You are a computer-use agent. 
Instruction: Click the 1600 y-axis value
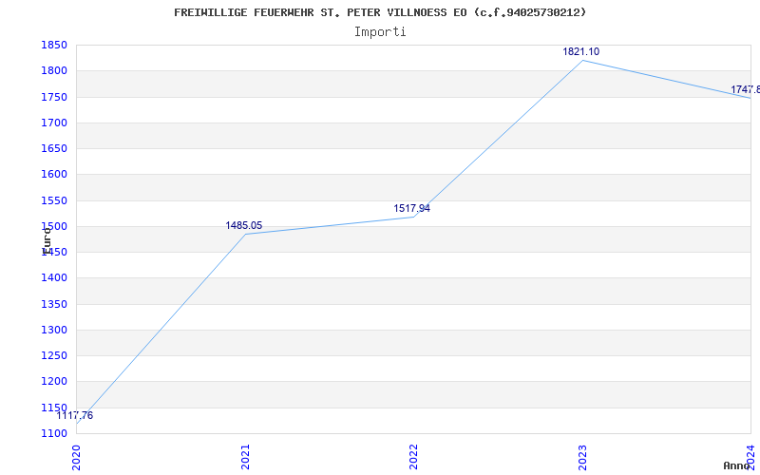point(54,175)
